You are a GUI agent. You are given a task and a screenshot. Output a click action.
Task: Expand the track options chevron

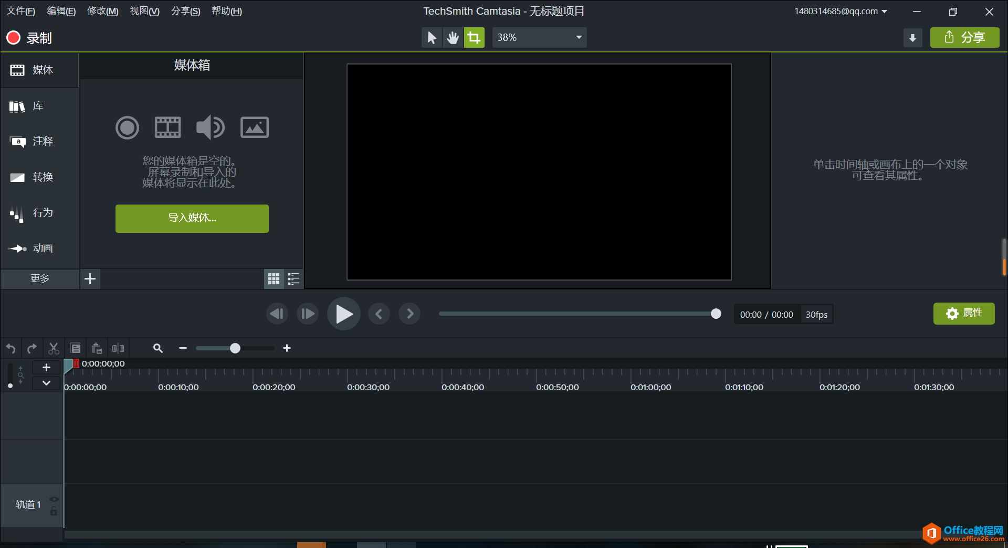[x=46, y=383]
